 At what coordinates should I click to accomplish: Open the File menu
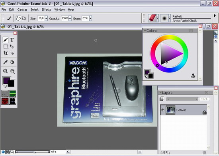(x=4, y=10)
